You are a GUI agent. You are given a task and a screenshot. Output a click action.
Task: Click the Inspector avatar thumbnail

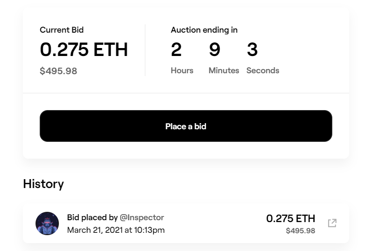pyautogui.click(x=47, y=223)
